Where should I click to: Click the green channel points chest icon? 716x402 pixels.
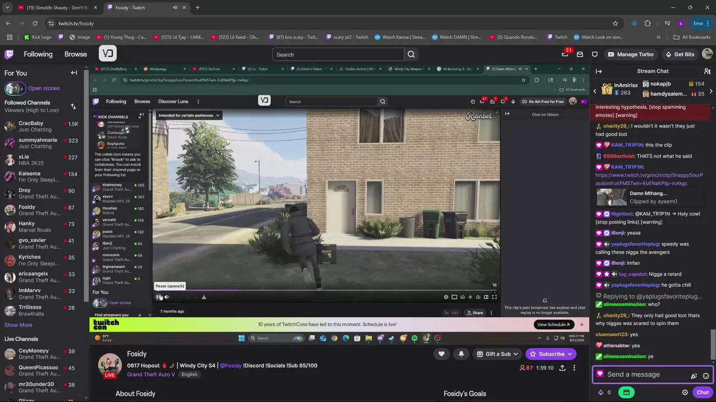pos(626,393)
